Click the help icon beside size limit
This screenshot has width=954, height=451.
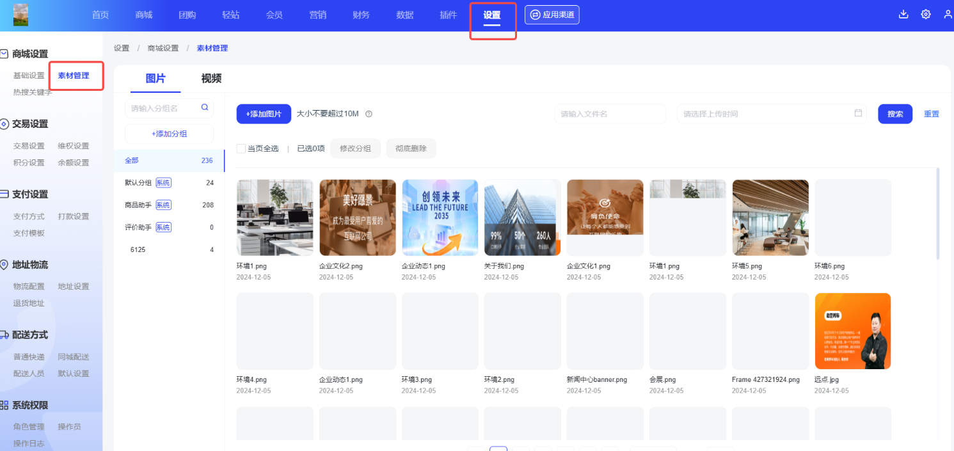(369, 115)
